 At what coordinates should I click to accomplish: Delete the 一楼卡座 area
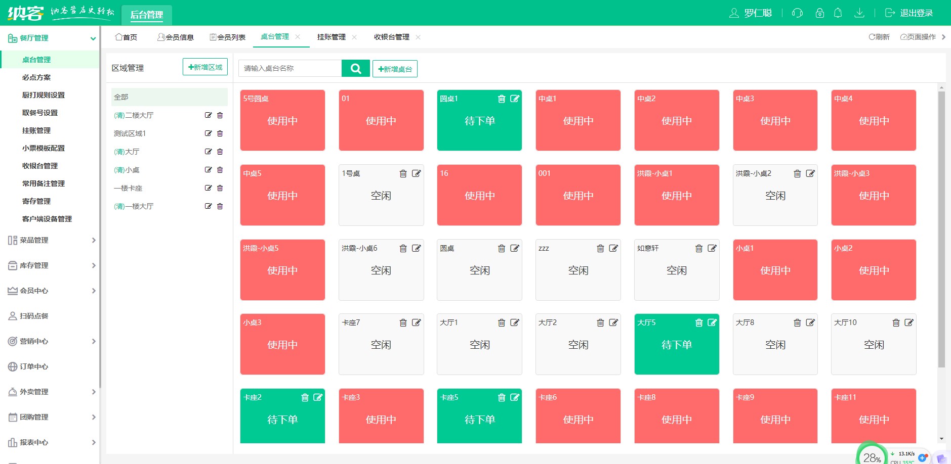click(x=220, y=188)
